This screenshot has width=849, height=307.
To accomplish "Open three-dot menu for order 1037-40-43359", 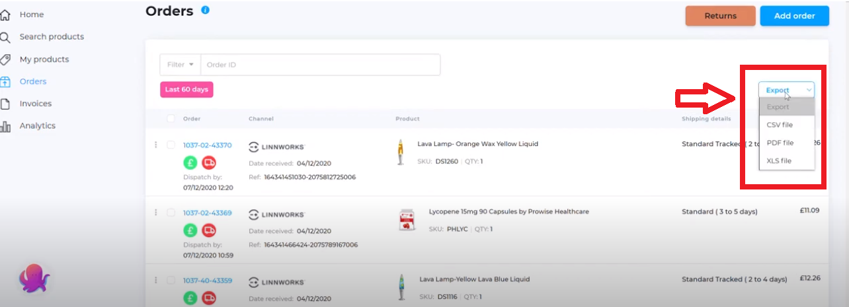I will tap(156, 280).
